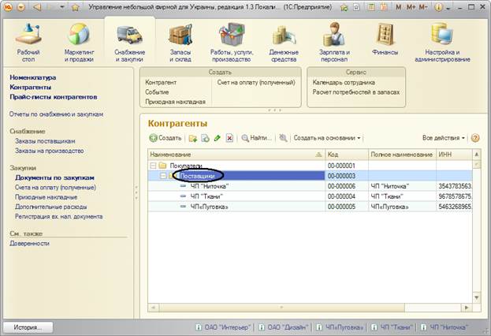The height and width of the screenshot is (336, 491).
Task: Open Заказы на производство
Action: (50, 151)
